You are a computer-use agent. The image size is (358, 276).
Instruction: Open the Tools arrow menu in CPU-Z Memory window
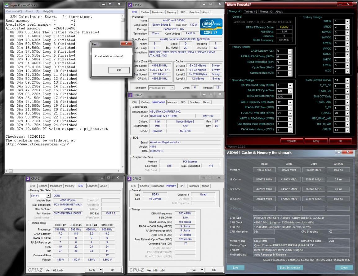pos(202,270)
